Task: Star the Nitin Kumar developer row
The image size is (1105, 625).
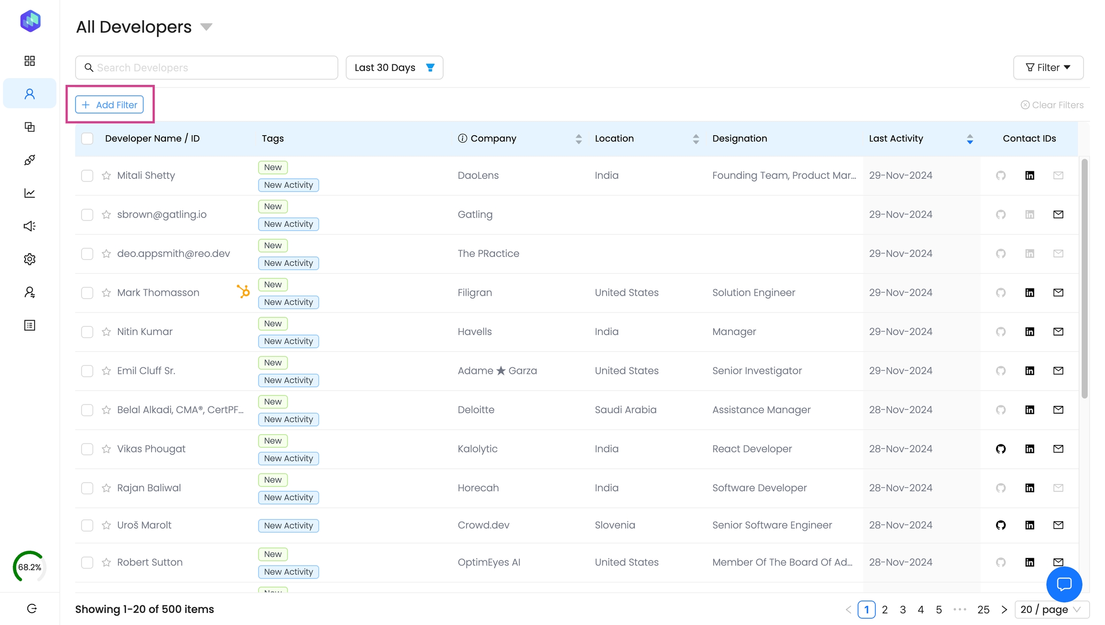Action: (x=106, y=332)
